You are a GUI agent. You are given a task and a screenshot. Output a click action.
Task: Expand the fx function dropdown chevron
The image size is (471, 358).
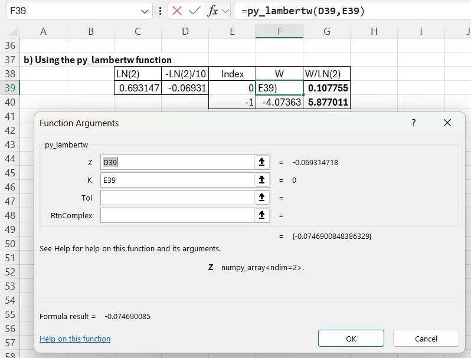click(x=225, y=11)
